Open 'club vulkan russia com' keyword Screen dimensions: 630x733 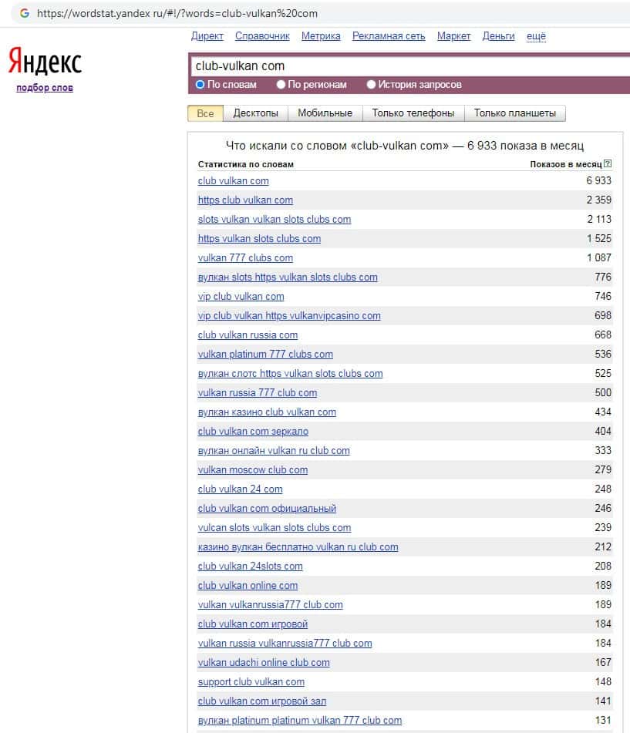[248, 335]
